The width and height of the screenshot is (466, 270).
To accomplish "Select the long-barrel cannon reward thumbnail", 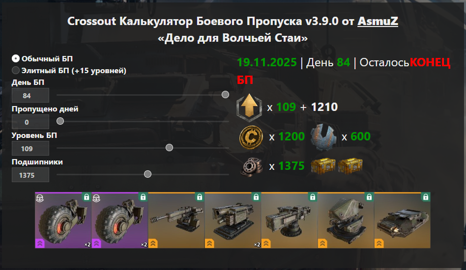I will tap(176, 220).
